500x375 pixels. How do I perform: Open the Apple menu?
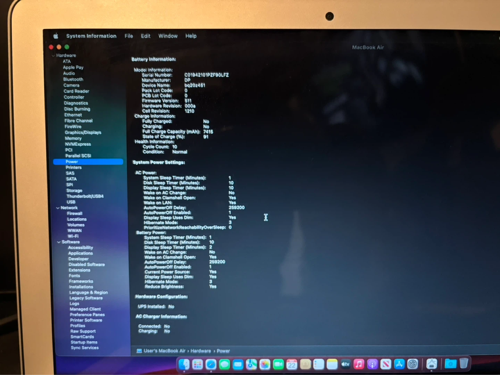pos(56,36)
